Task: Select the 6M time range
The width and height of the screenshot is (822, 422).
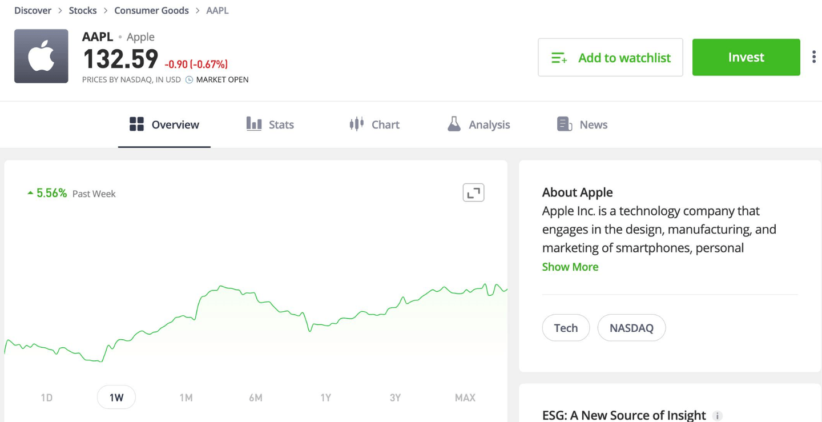Action: 256,397
